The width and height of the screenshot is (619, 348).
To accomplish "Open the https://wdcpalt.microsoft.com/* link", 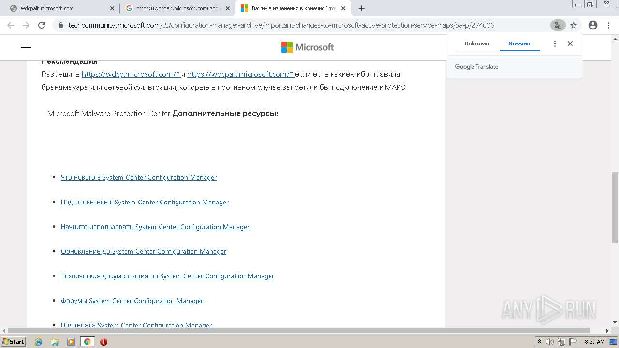I will (x=240, y=74).
